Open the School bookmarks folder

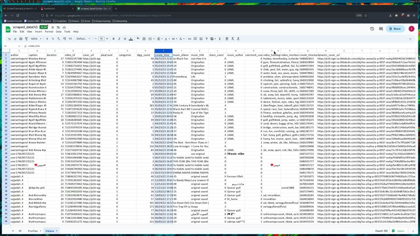[46, 21]
